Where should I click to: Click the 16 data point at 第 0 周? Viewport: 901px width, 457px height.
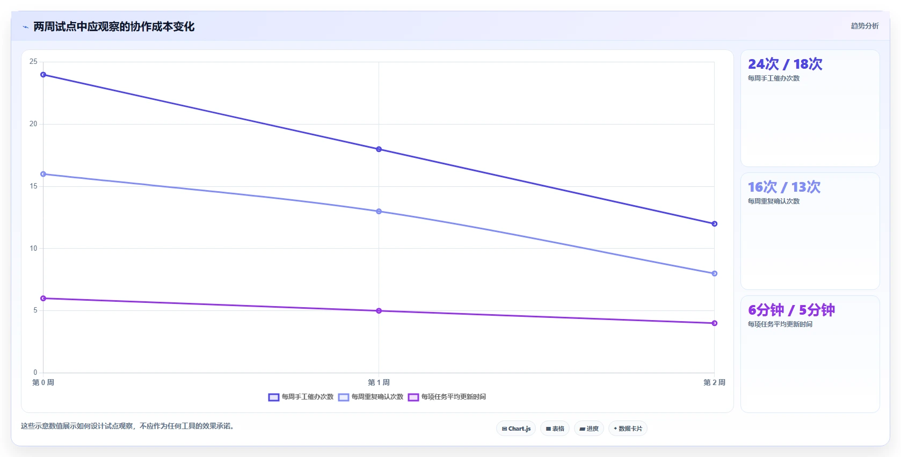(43, 174)
